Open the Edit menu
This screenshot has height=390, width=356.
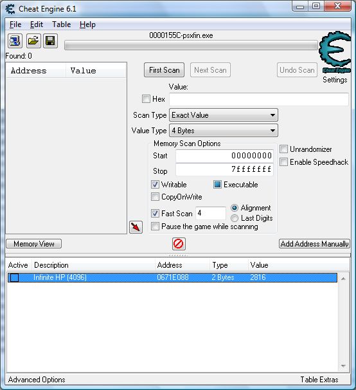(37, 24)
